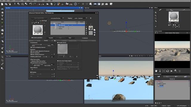191x107 pixels.
Task: Toggle Decay near foreign objects
Action: coord(58,61)
